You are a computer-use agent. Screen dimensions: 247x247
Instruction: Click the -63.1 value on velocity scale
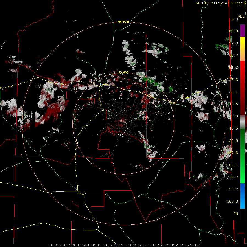tap(232, 165)
